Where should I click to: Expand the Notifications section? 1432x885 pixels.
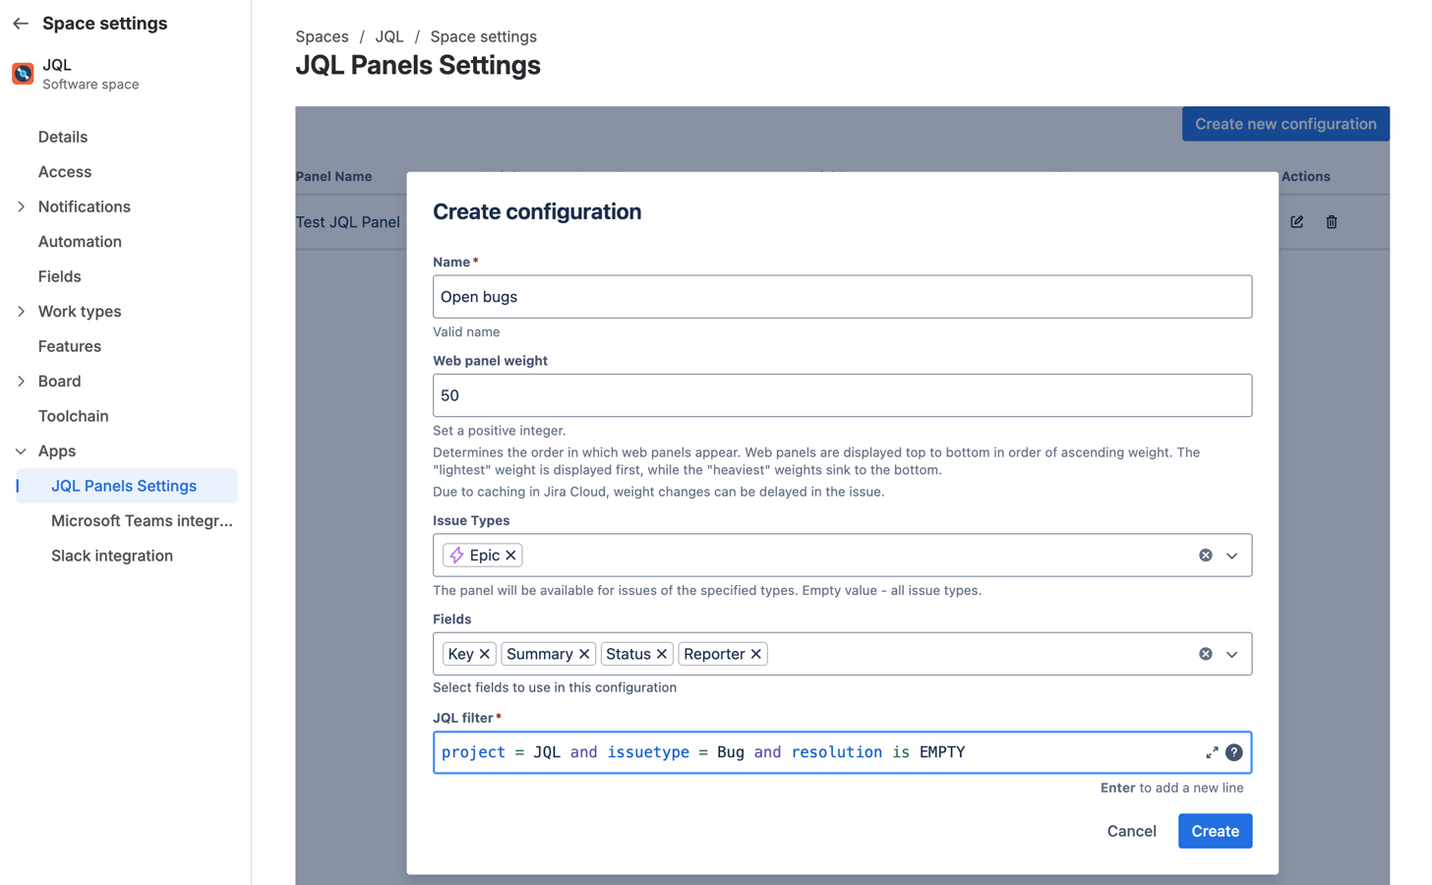tap(22, 206)
